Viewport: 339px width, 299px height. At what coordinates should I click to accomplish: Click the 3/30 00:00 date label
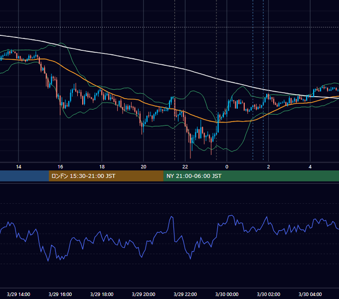coord(227,294)
